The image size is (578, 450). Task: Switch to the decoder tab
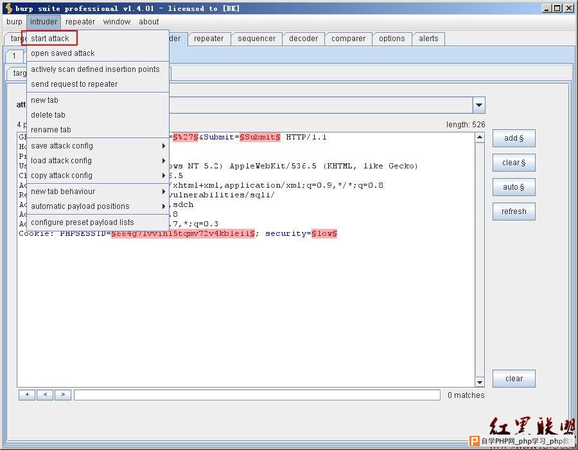[x=303, y=39]
